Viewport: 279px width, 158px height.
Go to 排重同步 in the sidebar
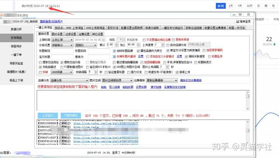click(16, 46)
